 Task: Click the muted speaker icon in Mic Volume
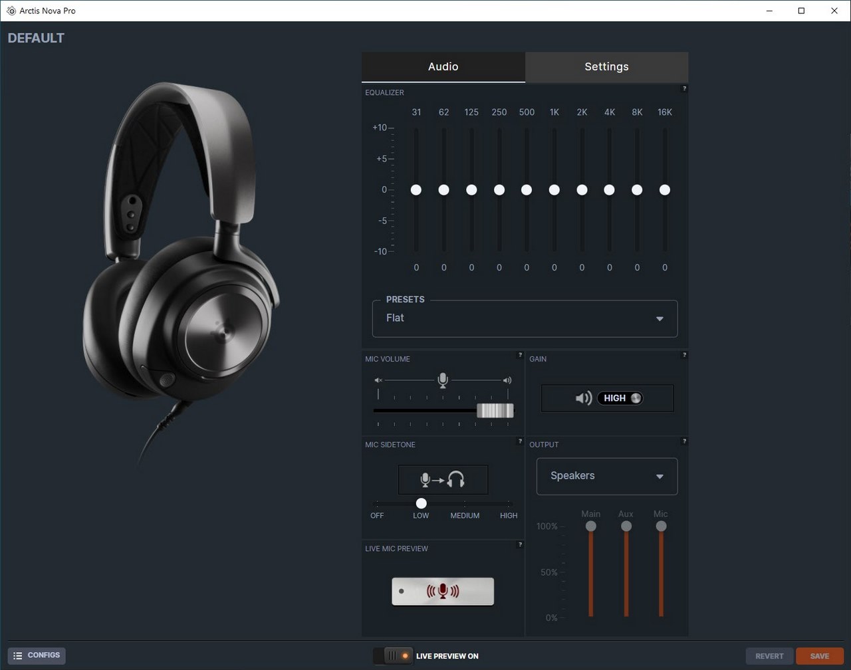tap(378, 380)
